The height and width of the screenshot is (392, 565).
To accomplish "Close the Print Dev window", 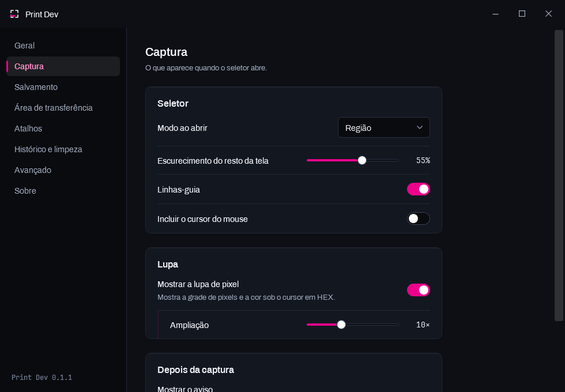I will (548, 14).
